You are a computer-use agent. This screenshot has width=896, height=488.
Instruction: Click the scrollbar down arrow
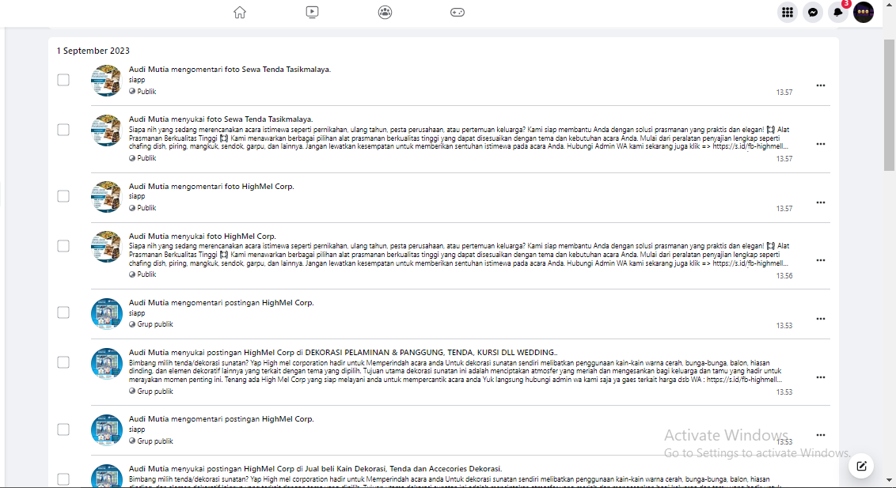[889, 481]
